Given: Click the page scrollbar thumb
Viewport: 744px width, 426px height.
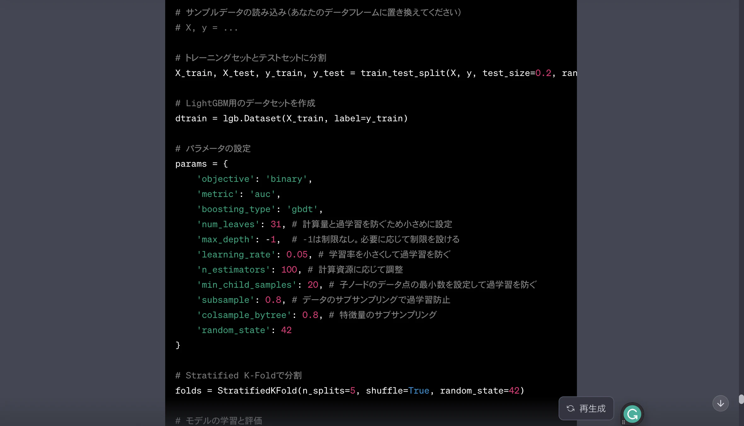Looking at the screenshot, I should coord(741,399).
